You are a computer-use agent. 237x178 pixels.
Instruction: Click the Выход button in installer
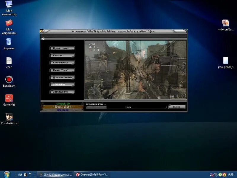coord(177,107)
